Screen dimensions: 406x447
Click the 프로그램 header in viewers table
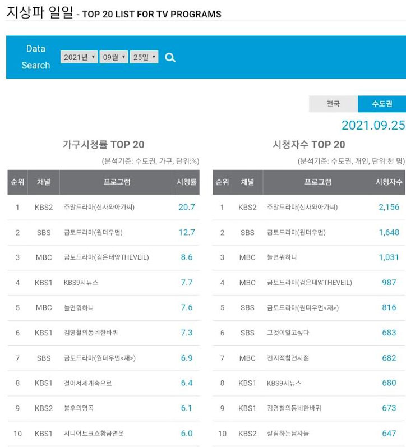click(x=318, y=182)
